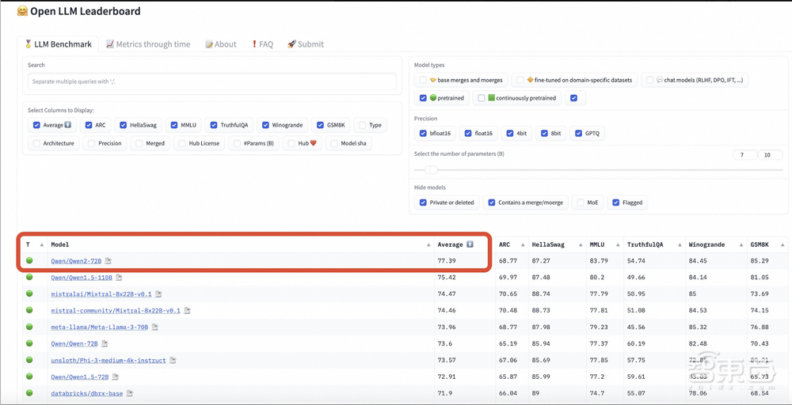Click the green dot in the Qwen/Qwen-72B row
The height and width of the screenshot is (405, 792).
[x=29, y=343]
